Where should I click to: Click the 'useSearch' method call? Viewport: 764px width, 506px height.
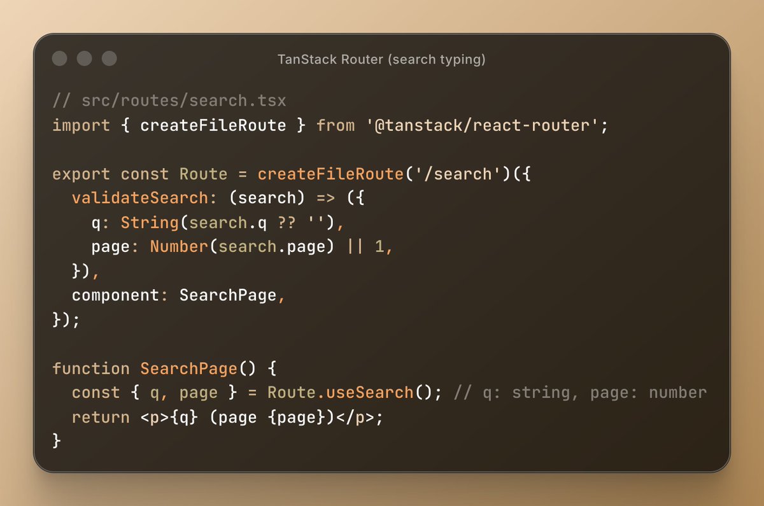[x=370, y=393]
